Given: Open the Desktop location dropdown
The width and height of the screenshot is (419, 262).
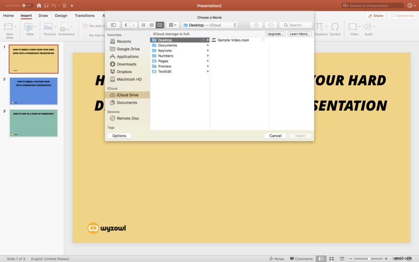Looking at the screenshot, I should coord(209,25).
